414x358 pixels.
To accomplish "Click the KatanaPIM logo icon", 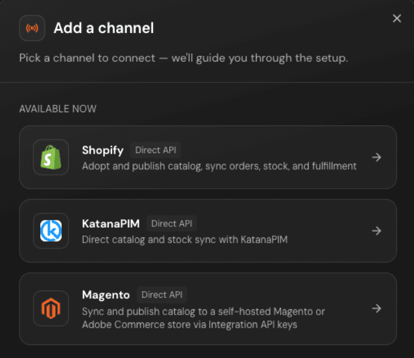I will coord(51,231).
